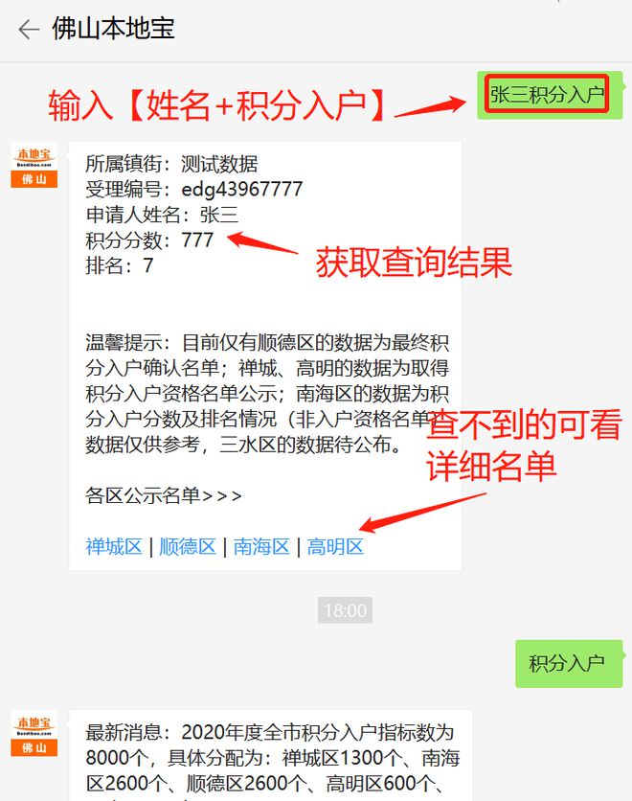Open the 高明区 public list link
This screenshot has width=632, height=801.
(335, 546)
